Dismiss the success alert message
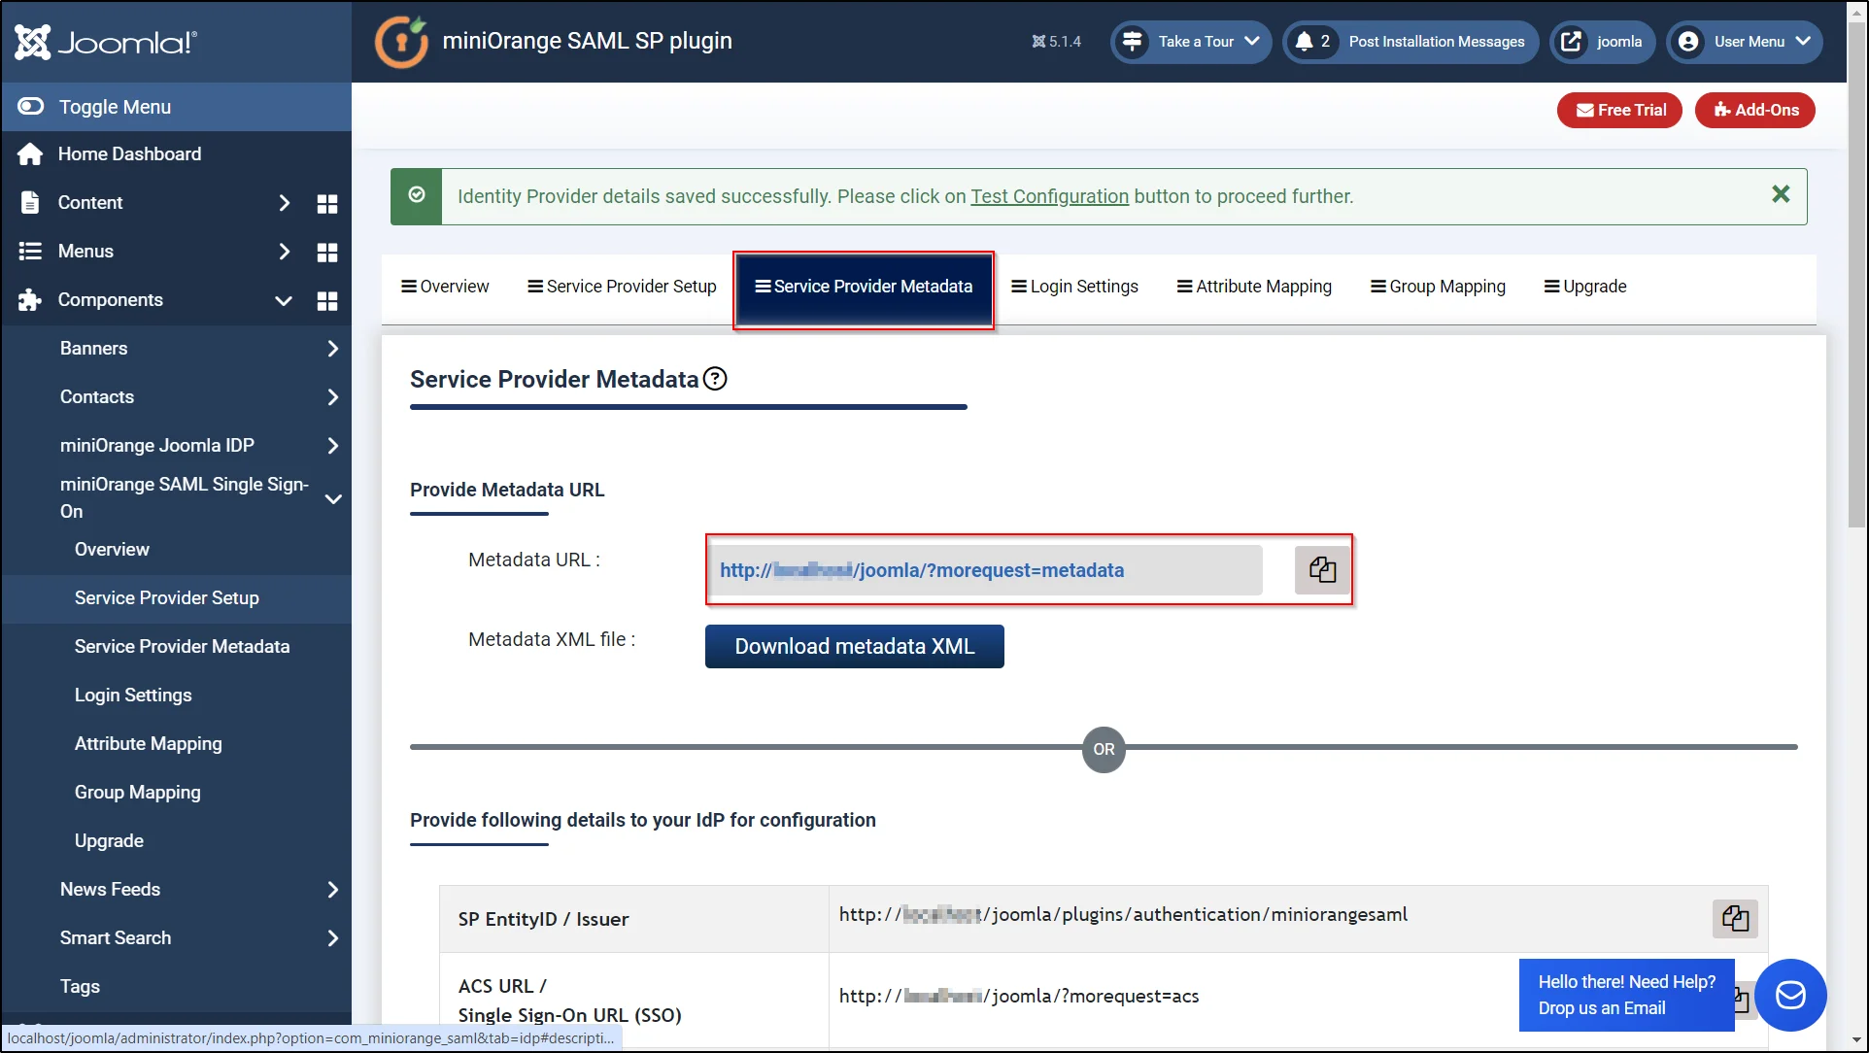The width and height of the screenshot is (1869, 1053). coord(1781,194)
